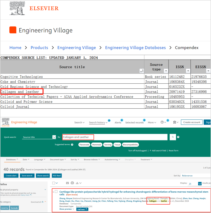Go to Home breadcrumb link
This screenshot has height=213, width=211.
[15, 48]
